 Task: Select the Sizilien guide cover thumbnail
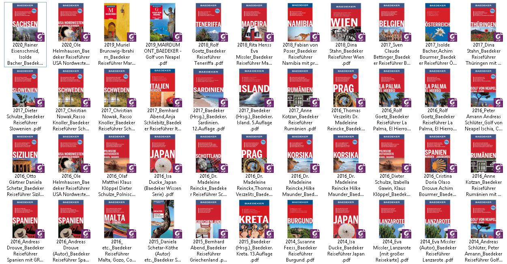pos(26,153)
